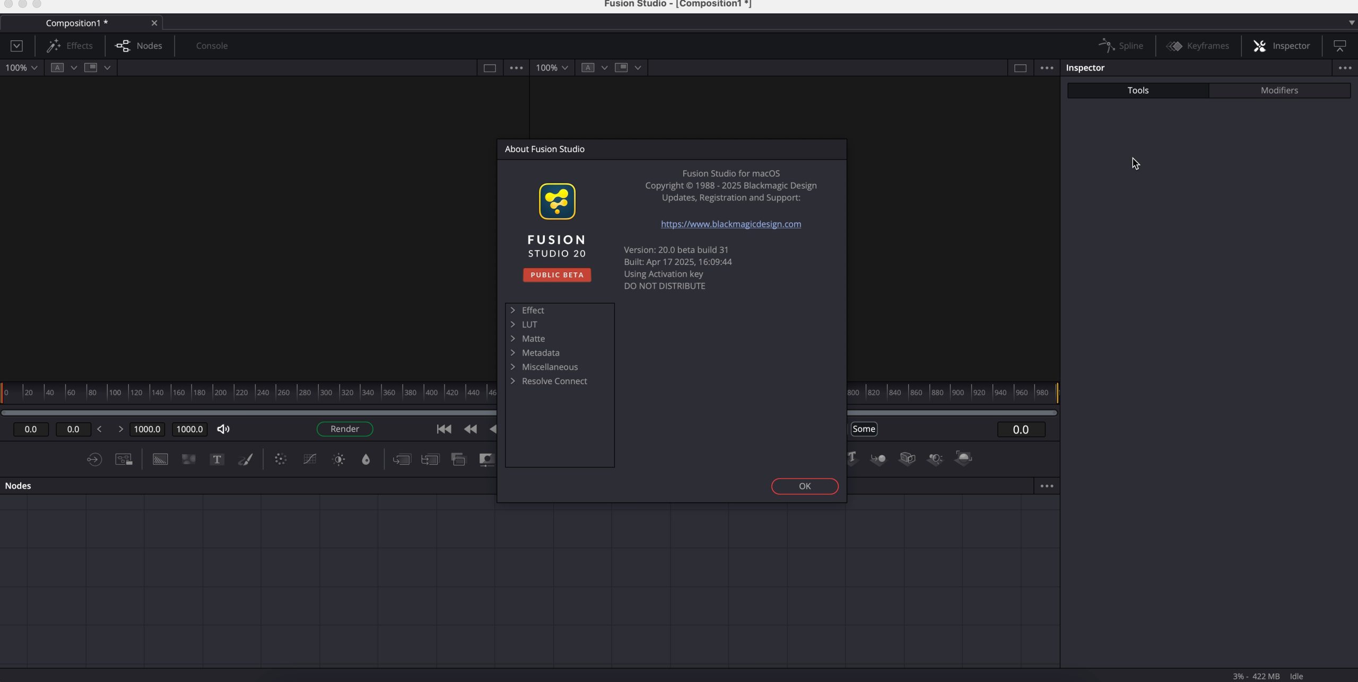This screenshot has height=682, width=1358.
Task: Add a Brightness Contrast tool
Action: click(338, 459)
